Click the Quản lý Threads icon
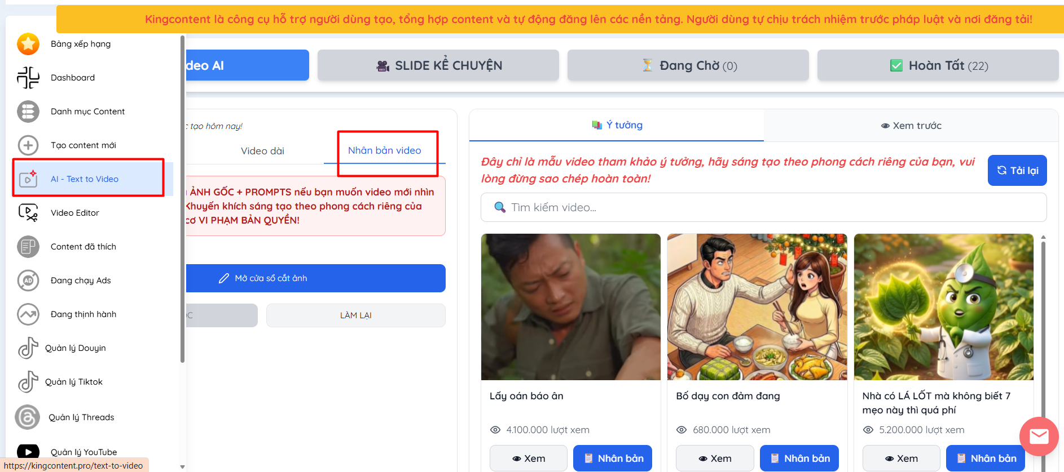 pos(28,417)
